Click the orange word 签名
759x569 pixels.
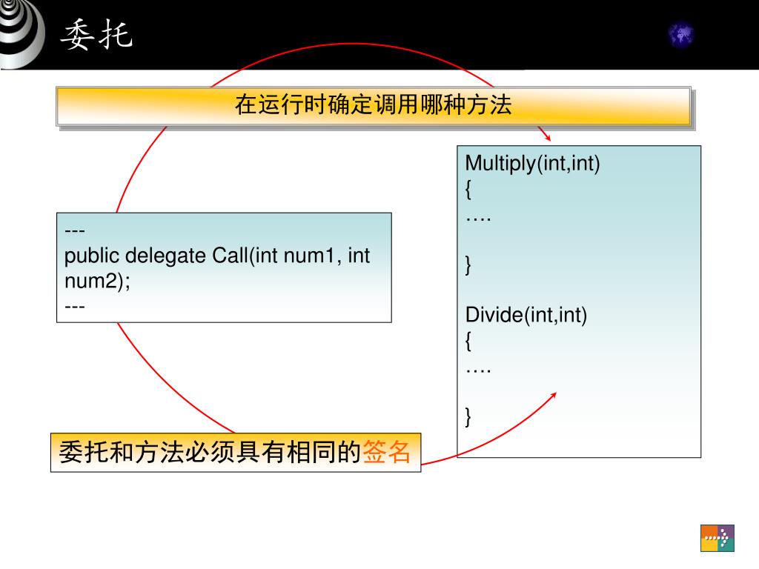pyautogui.click(x=386, y=453)
